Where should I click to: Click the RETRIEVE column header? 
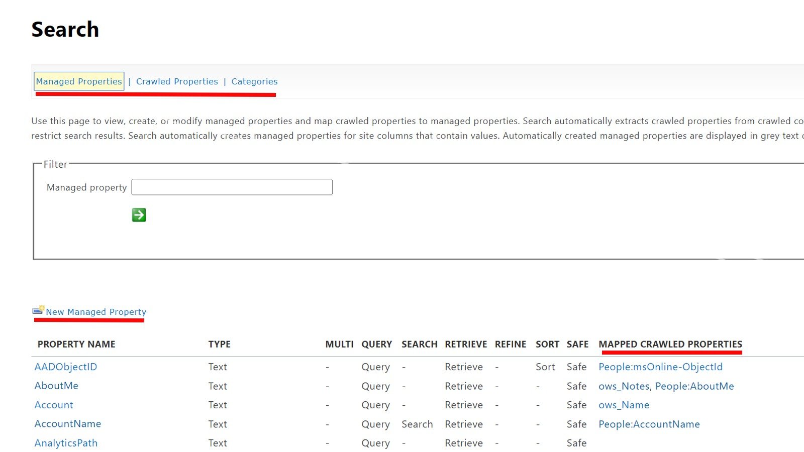[x=466, y=344]
